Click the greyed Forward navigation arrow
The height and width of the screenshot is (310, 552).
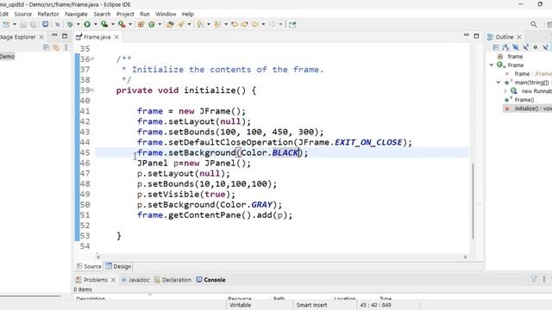tap(273, 24)
